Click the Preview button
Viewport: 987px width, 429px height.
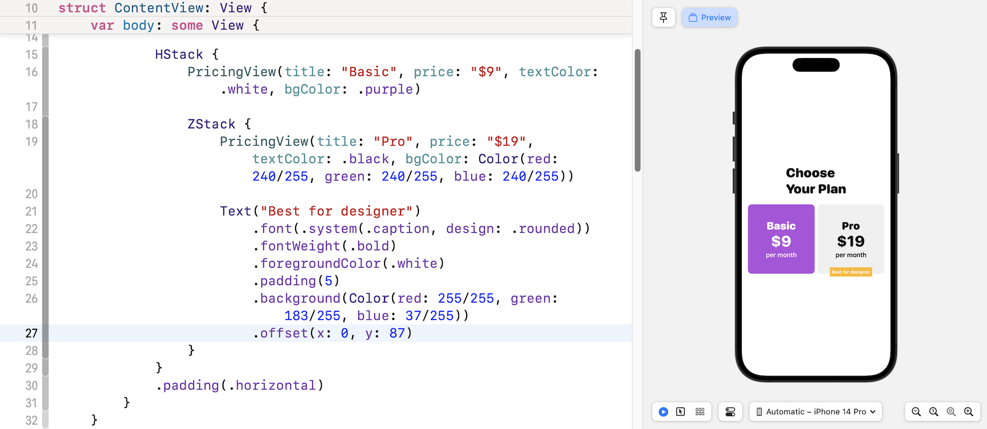(709, 17)
